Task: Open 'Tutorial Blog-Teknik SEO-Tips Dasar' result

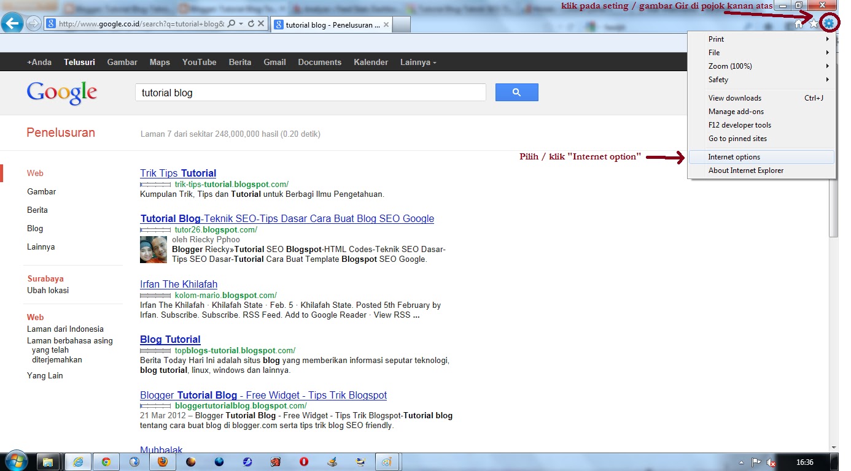Action: [287, 218]
